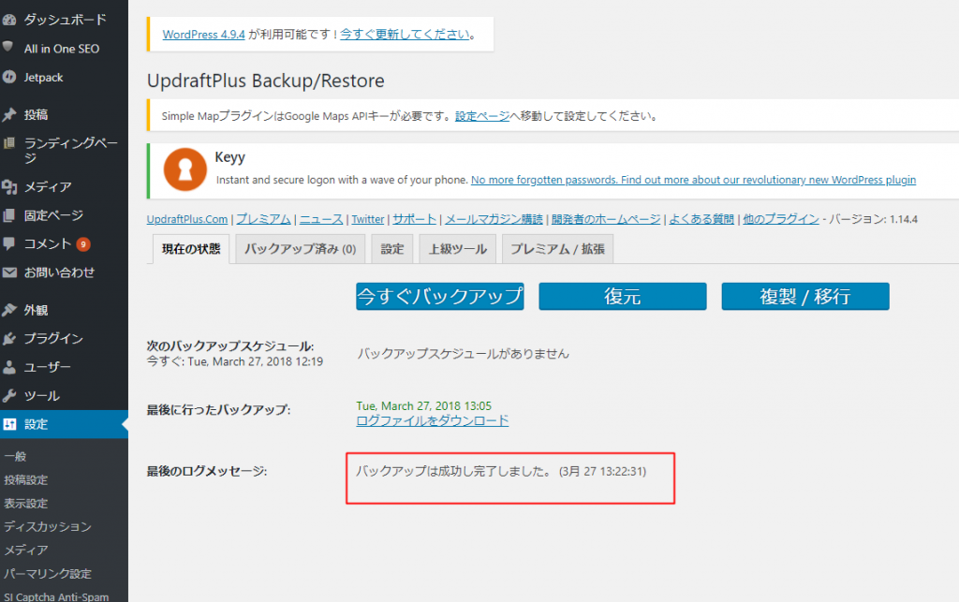
Task: Click the log message バックアップは成功し完了しました。
Action: (x=454, y=471)
